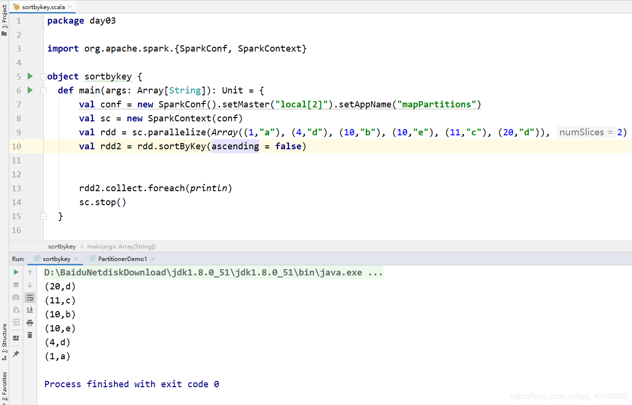This screenshot has width=632, height=405.
Task: Click line number 10 in the gutter
Action: (16, 146)
